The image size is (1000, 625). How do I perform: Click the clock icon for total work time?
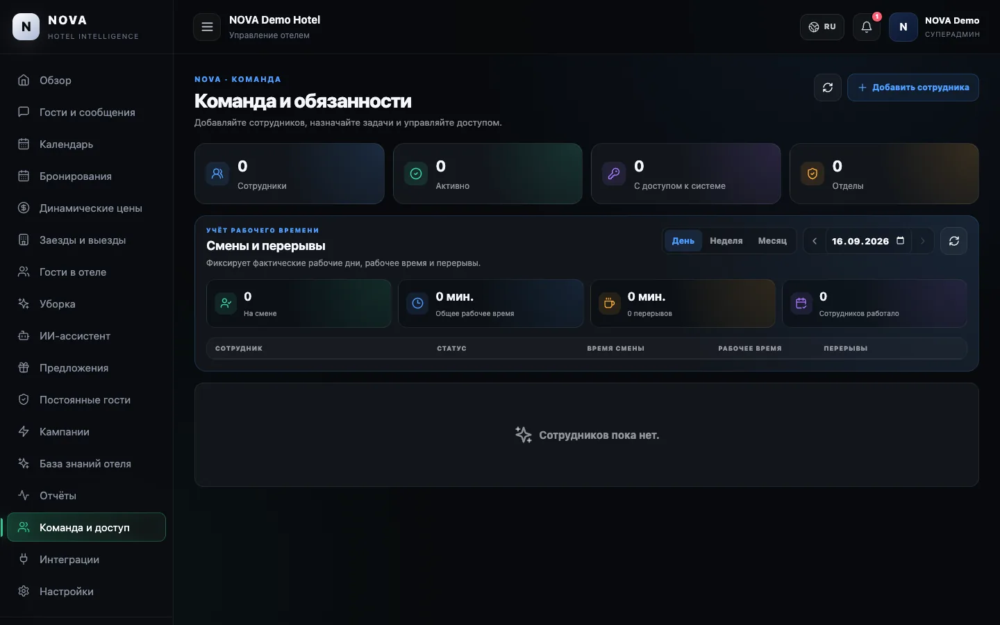point(417,303)
